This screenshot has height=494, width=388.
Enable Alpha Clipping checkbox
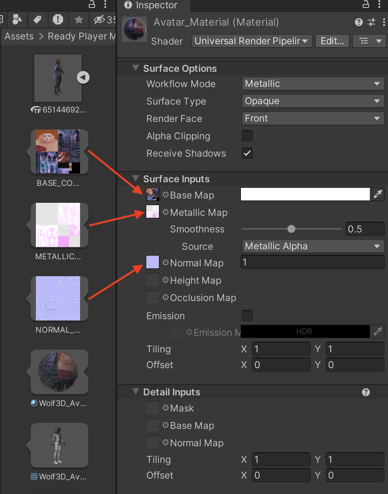pos(247,136)
